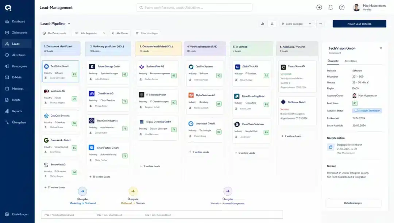Screen dimensions: 394x223
Task: Click the Marketing to Outbound handover arrow
Action: [x=82, y=191]
